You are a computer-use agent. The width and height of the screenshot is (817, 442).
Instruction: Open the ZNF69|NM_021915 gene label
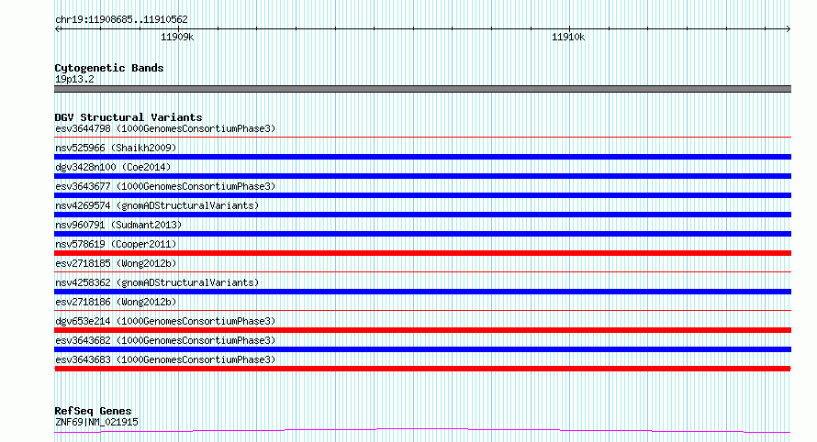point(96,422)
